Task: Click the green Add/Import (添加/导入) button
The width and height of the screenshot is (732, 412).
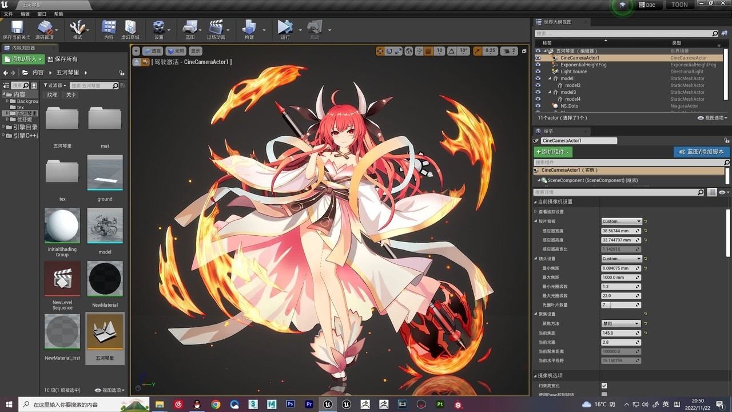Action: 23,59
